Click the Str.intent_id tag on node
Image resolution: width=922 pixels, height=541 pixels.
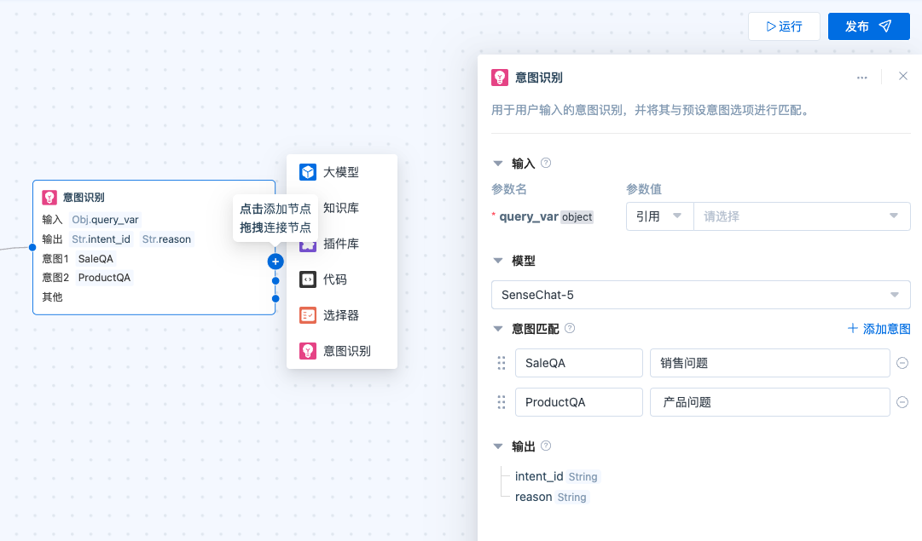tap(101, 239)
